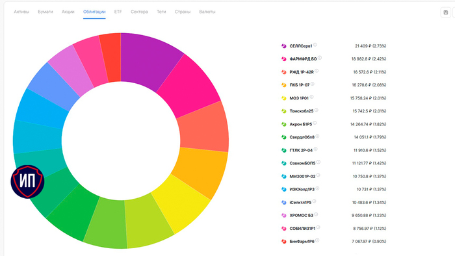
Task: Click the save icon at top right
Action: 445,12
